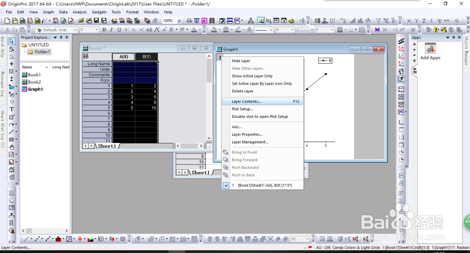The height and width of the screenshot is (253, 470).
Task: Click Project Explorer horizontal scrollbar right arrow
Action: 67,231
